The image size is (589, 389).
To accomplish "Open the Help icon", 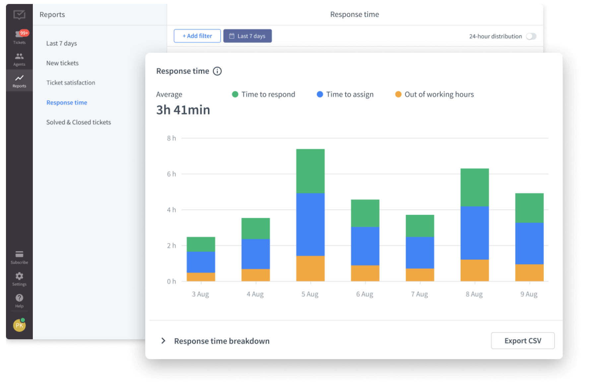I will point(19,299).
